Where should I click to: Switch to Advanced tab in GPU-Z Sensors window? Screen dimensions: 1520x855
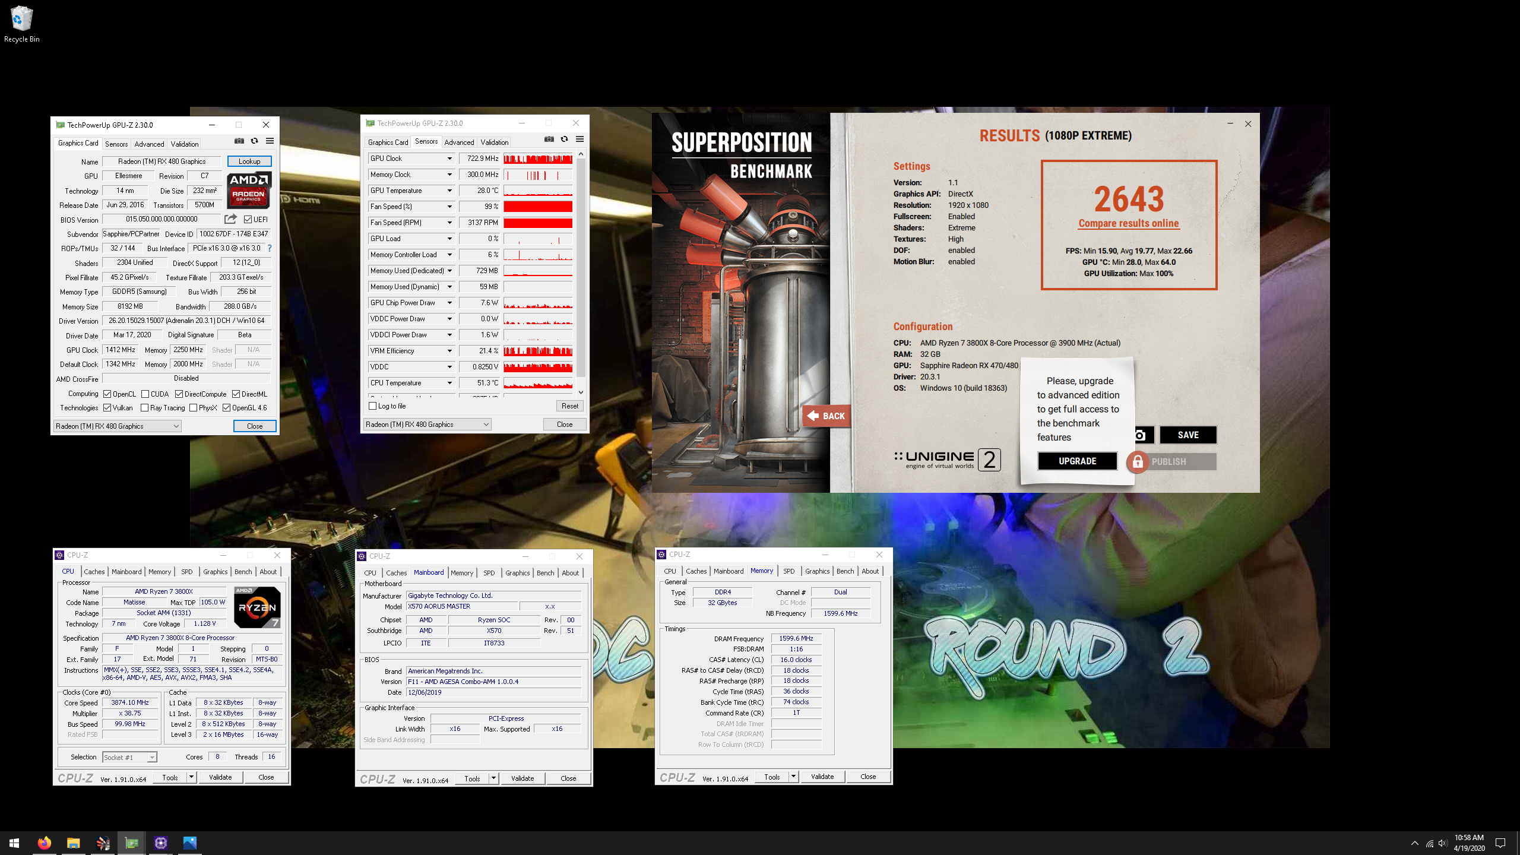coord(459,142)
